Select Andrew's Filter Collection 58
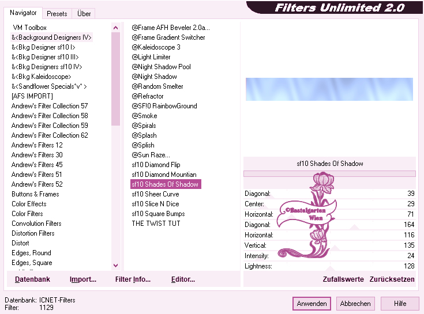Screen dimensions: 424x314 point(50,116)
